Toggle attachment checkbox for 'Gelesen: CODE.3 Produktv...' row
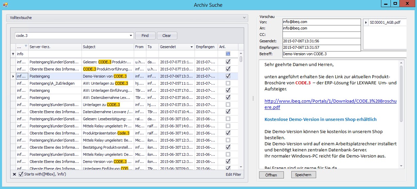Image resolution: width=417 pixels, height=189 pixels. [x=228, y=62]
